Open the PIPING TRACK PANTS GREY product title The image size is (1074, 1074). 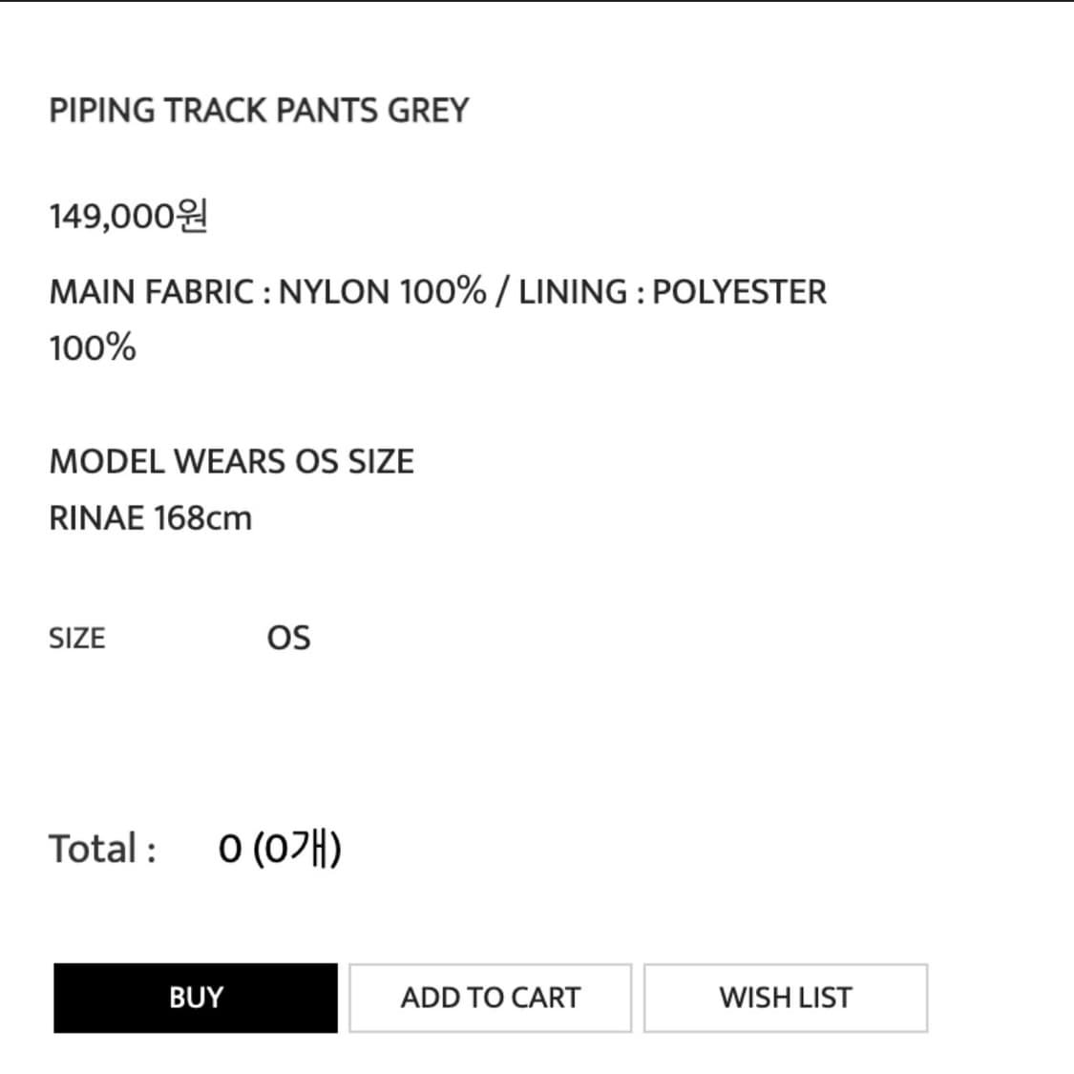[259, 109]
